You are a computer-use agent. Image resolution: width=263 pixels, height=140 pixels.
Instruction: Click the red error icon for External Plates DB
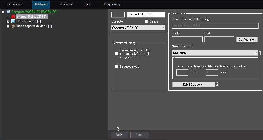pyautogui.click(x=13, y=17)
